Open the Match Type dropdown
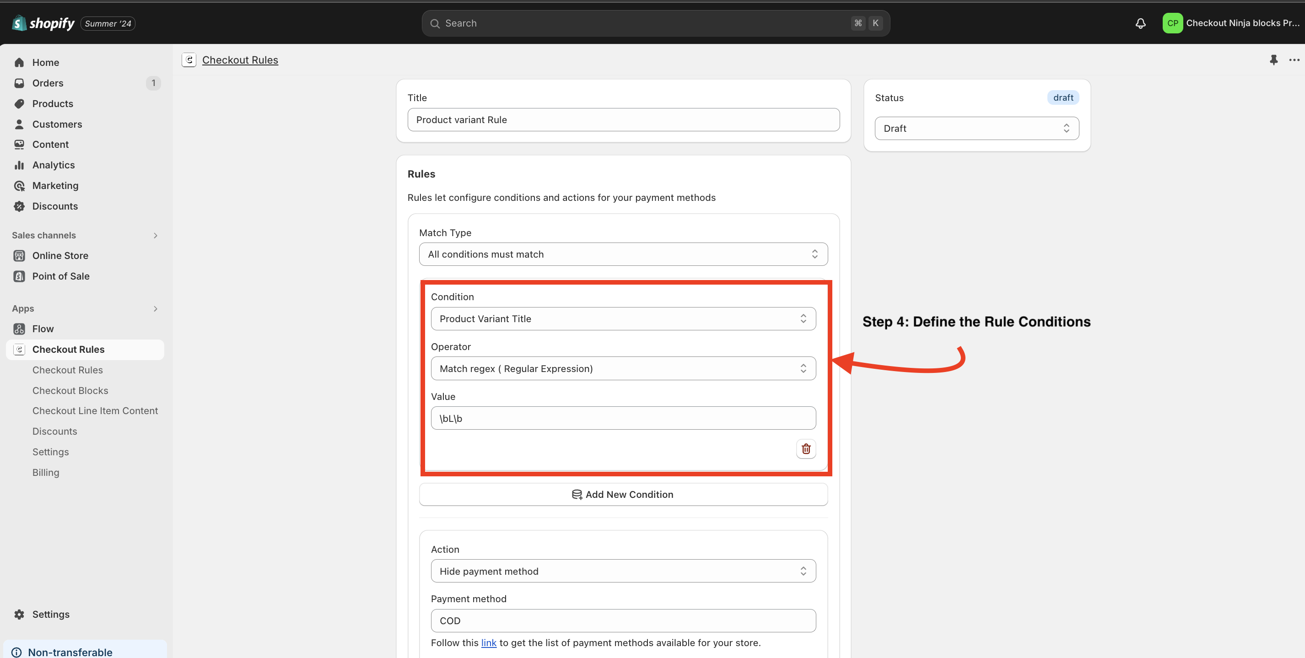 623,254
